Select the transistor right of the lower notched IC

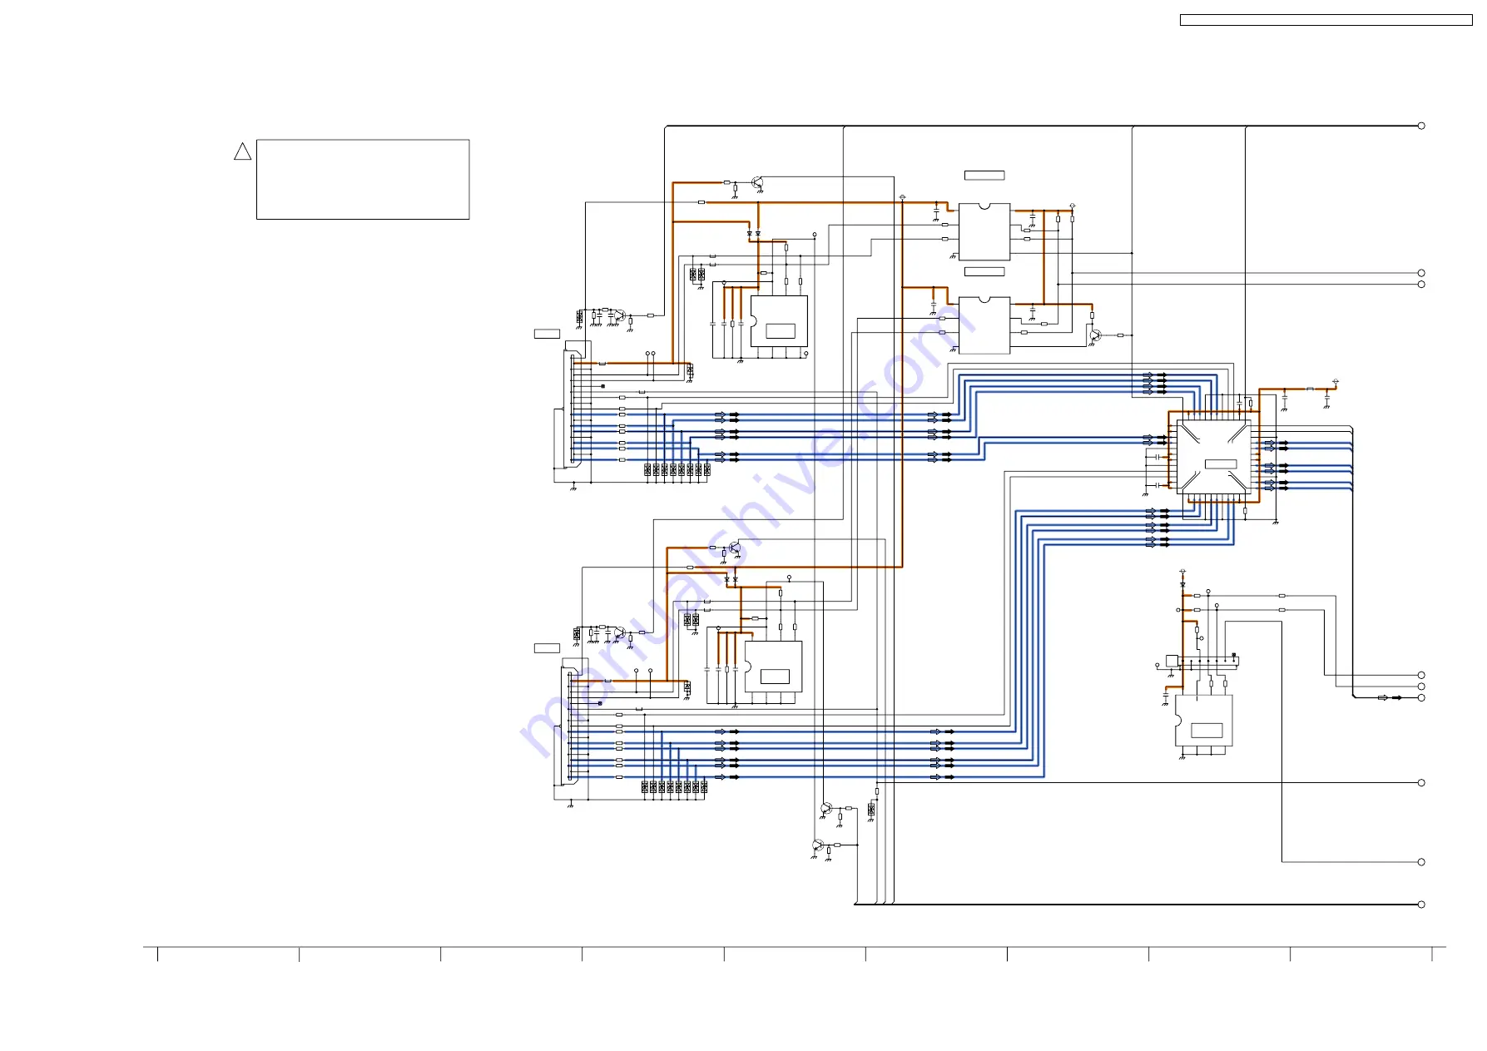pyautogui.click(x=1096, y=335)
